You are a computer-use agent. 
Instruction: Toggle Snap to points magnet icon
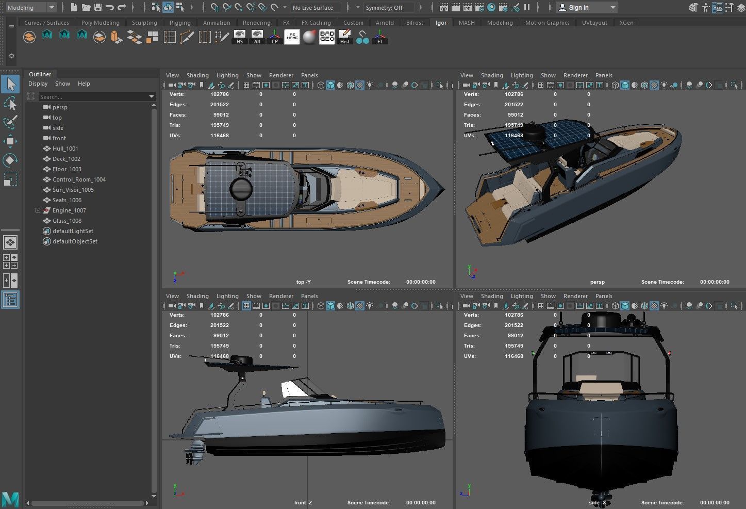[x=239, y=7]
